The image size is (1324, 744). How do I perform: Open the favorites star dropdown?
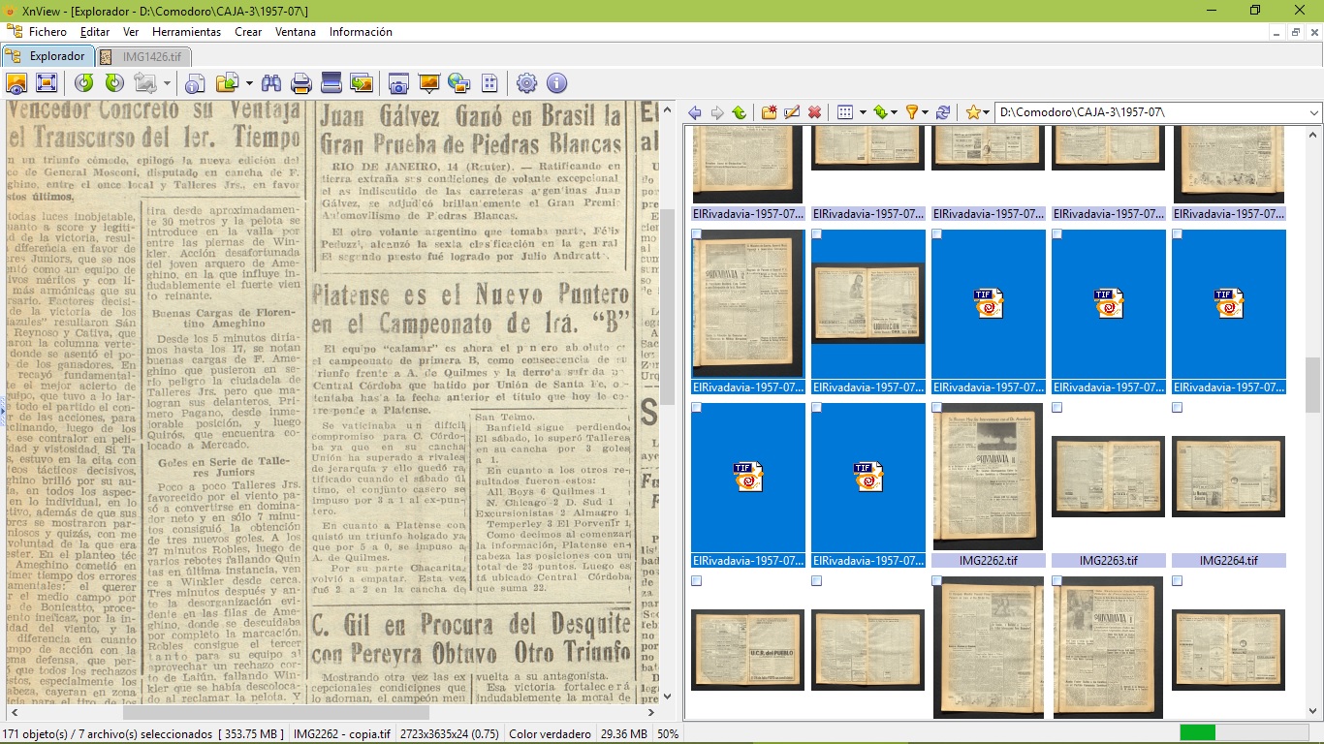pos(986,113)
